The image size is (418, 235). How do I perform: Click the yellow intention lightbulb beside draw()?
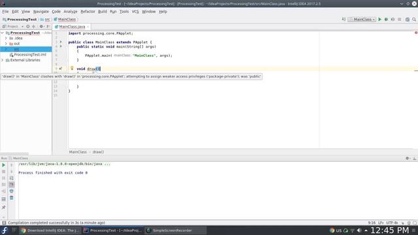[72, 68]
